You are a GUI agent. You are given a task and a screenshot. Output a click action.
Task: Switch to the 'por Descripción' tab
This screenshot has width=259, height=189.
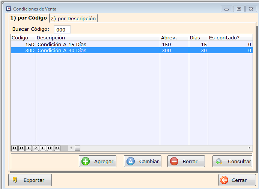[73, 18]
